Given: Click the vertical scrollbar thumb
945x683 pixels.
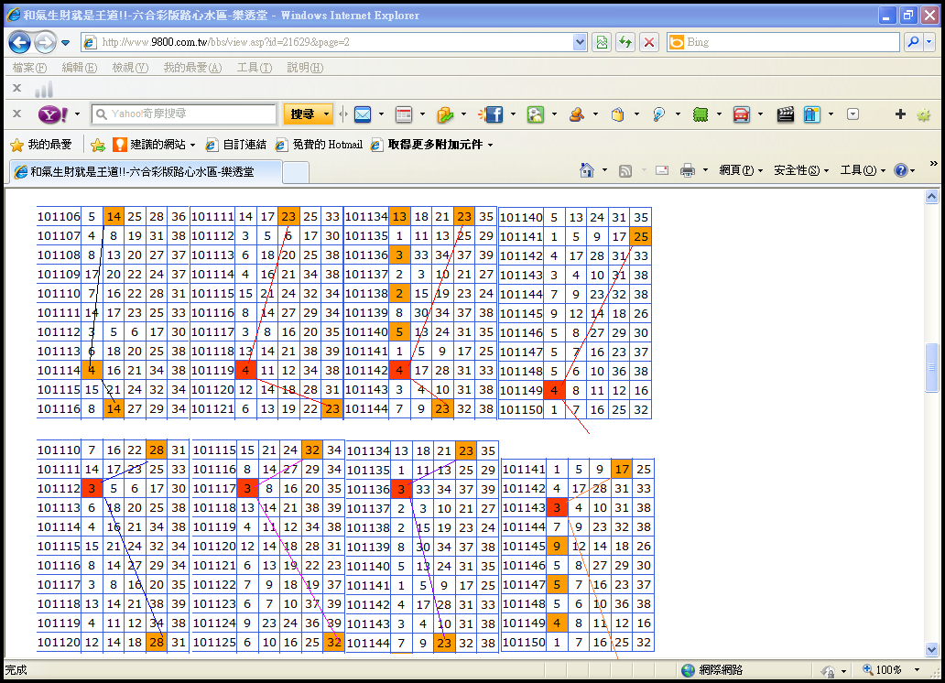Looking at the screenshot, I should pos(932,368).
